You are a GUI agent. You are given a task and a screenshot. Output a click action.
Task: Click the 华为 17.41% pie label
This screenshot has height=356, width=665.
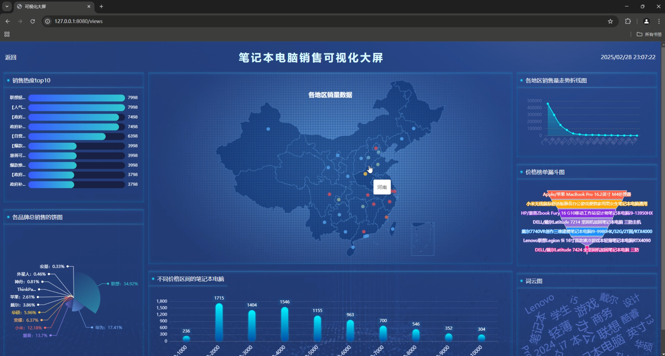pos(109,328)
